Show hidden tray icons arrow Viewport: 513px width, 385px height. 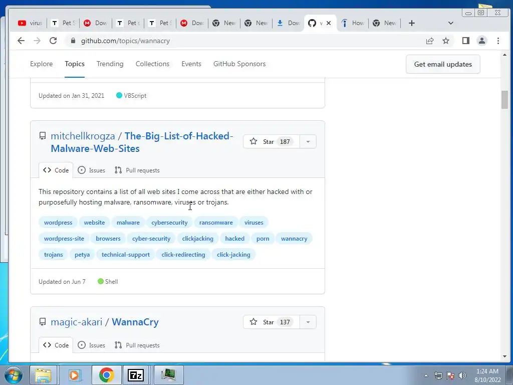tap(426, 375)
